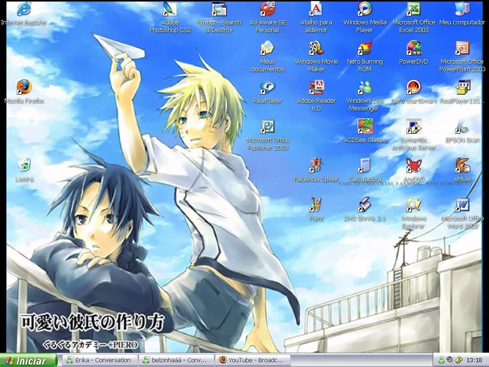
Task: Select the Symantec AntiVirus Server icon
Action: click(414, 126)
